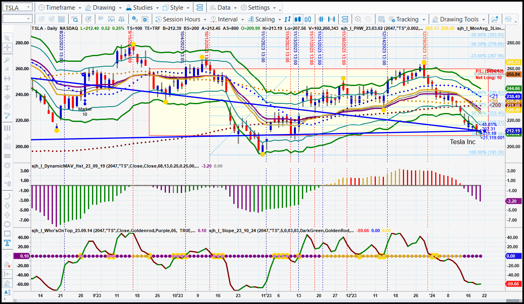Viewport: 524px width, 304px height.
Task: Open the Style dropdown menu
Action: click(x=176, y=8)
